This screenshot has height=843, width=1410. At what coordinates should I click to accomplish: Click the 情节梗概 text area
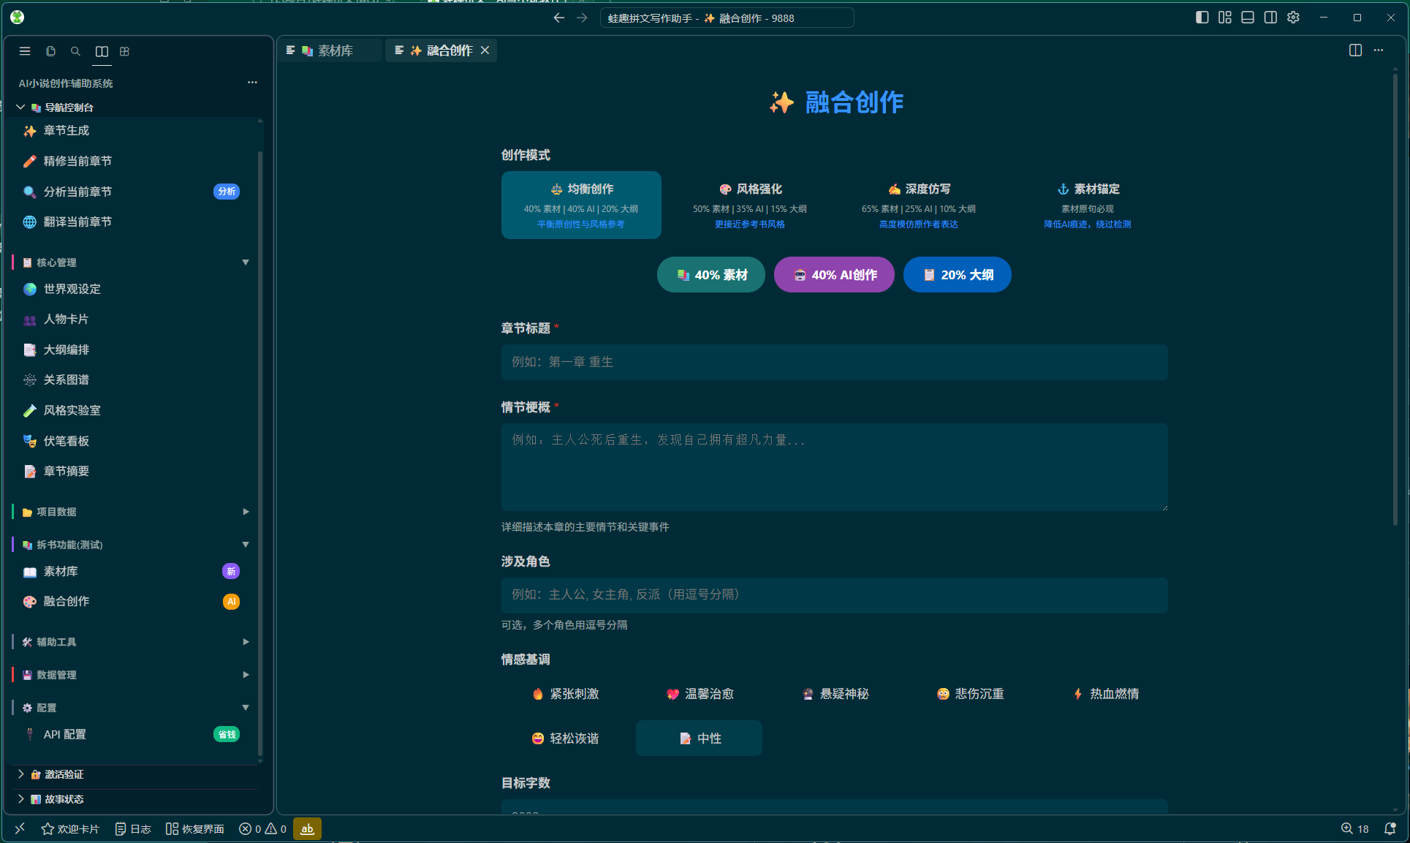(x=834, y=467)
